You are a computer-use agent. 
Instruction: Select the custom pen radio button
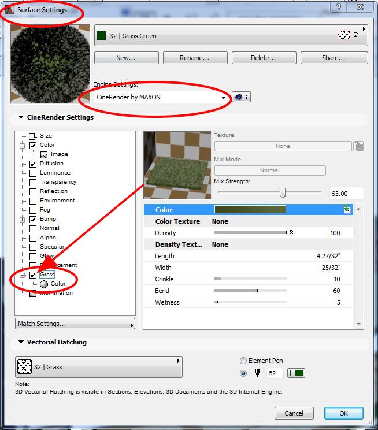243,373
